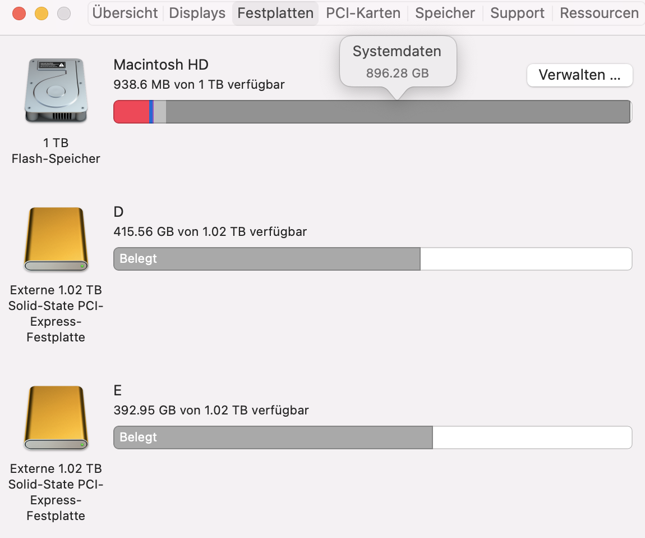Go to the PCI-Karten tab

(x=363, y=13)
